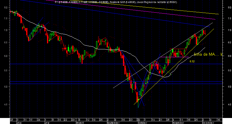Click the 7 date tick in October
Screen dimensions: 232x124
pos(145,120)
